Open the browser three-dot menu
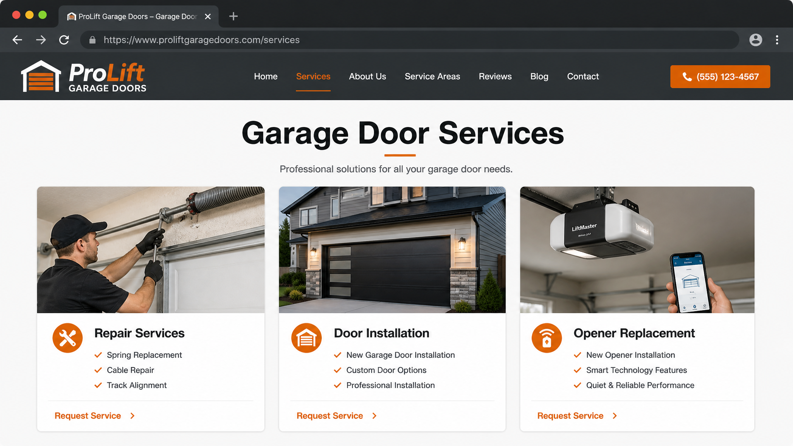This screenshot has height=446, width=793. (777, 40)
